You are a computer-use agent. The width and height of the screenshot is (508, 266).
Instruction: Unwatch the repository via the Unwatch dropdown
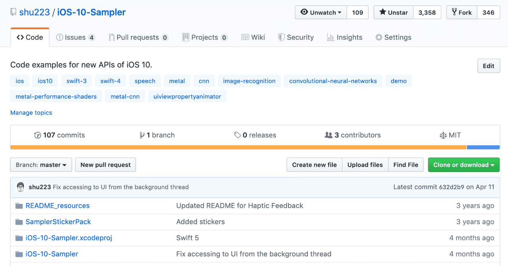(x=321, y=12)
